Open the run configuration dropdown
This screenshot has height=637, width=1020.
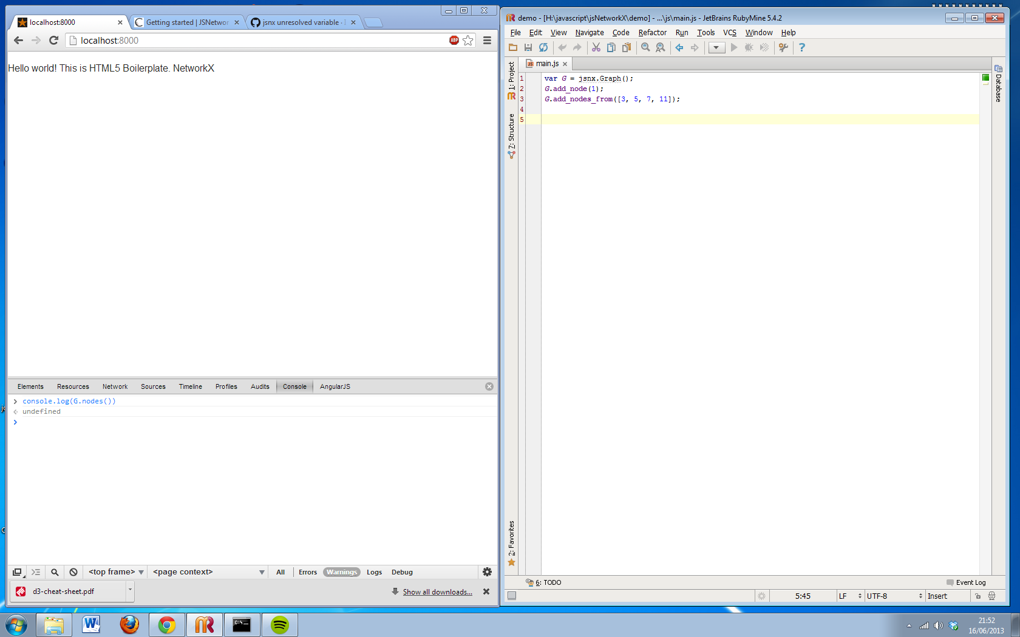click(x=716, y=47)
